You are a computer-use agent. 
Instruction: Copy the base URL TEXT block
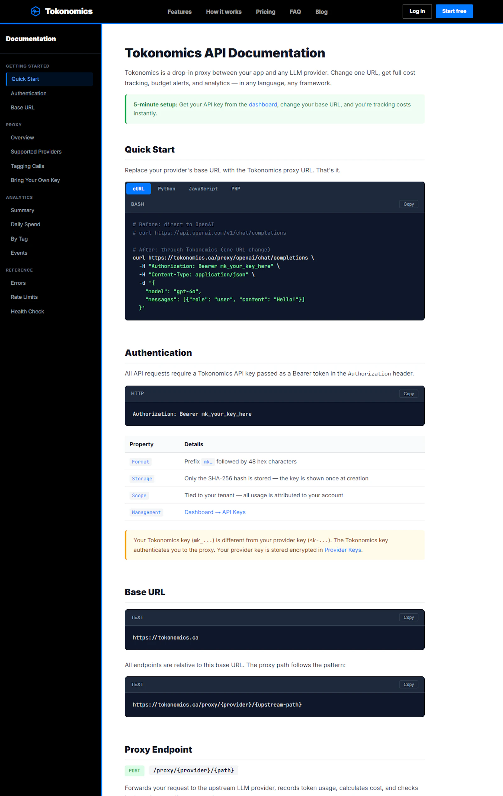click(408, 618)
